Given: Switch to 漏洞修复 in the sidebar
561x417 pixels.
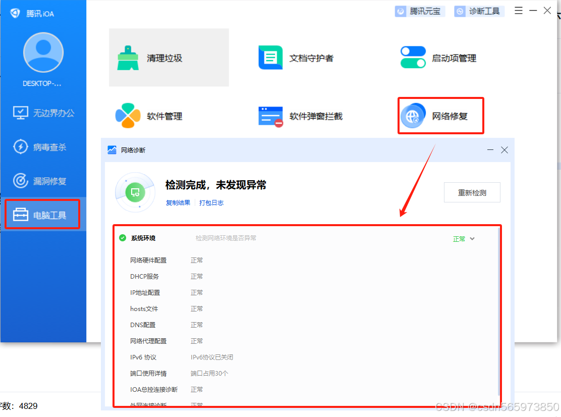Looking at the screenshot, I should click(x=43, y=181).
